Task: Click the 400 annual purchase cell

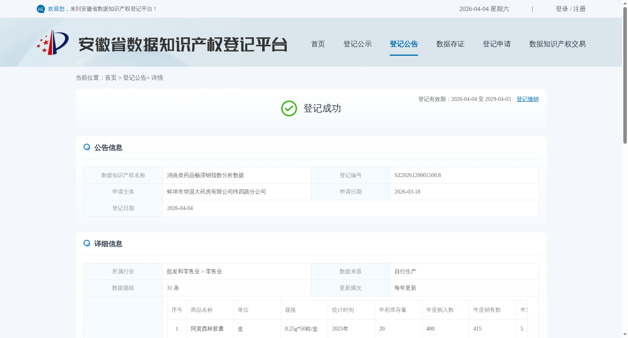Action: pyautogui.click(x=445, y=329)
